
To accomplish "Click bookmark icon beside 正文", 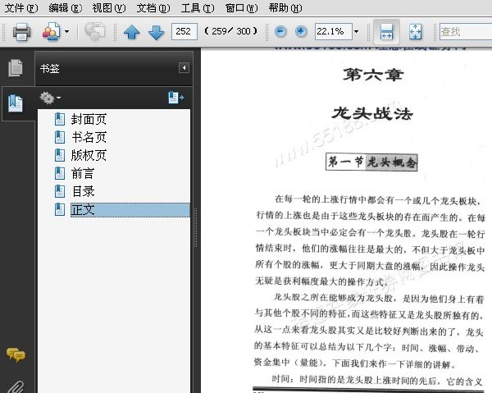I will 60,210.
